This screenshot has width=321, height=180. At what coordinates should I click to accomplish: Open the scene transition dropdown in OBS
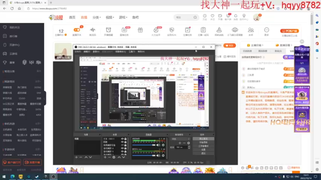click(x=180, y=139)
